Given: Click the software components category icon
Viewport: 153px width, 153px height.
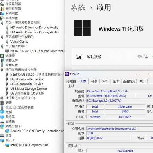Looking at the screenshot, I should pyautogui.click(x=2, y=60).
